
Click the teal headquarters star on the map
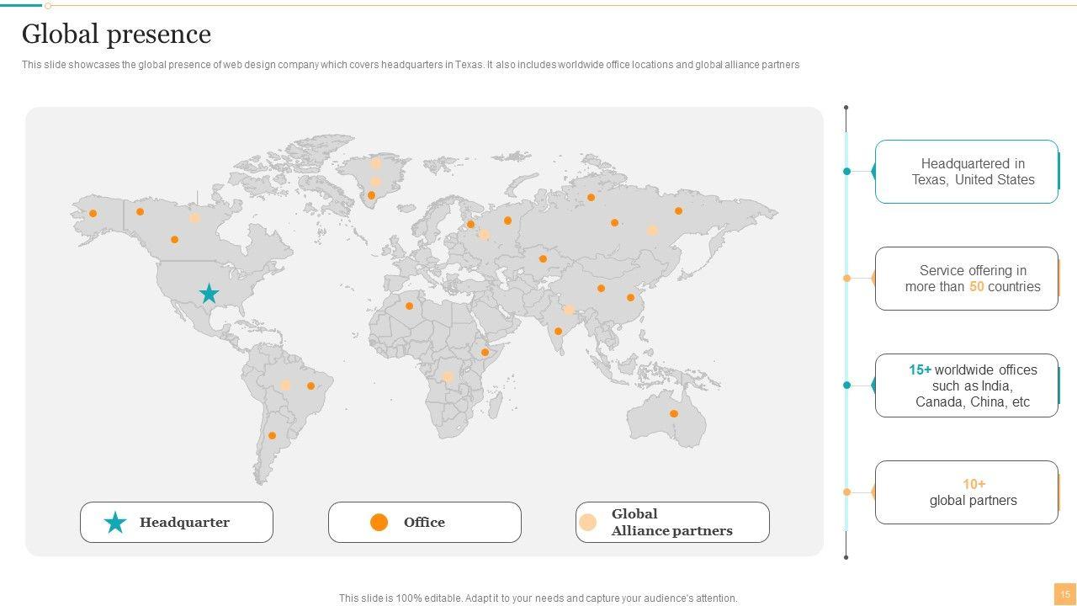(x=209, y=294)
